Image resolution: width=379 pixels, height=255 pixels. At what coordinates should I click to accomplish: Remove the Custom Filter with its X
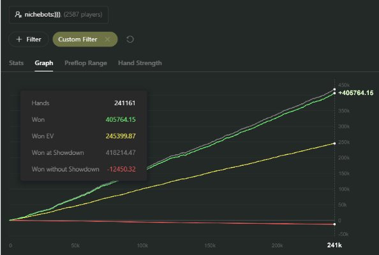click(108, 39)
